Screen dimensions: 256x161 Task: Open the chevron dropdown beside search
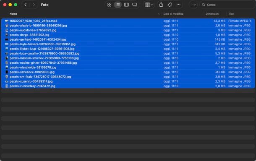tap(194, 5)
